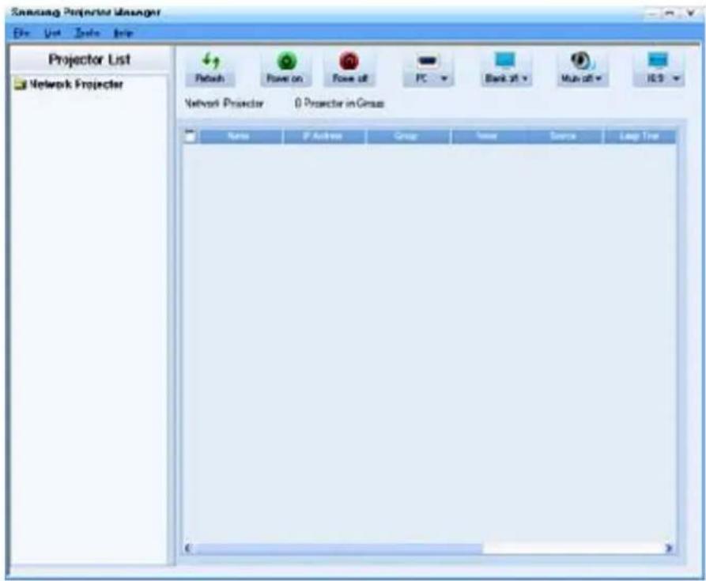This screenshot has height=581, width=706.
Task: Sort by the IP Address column header
Action: (x=323, y=136)
